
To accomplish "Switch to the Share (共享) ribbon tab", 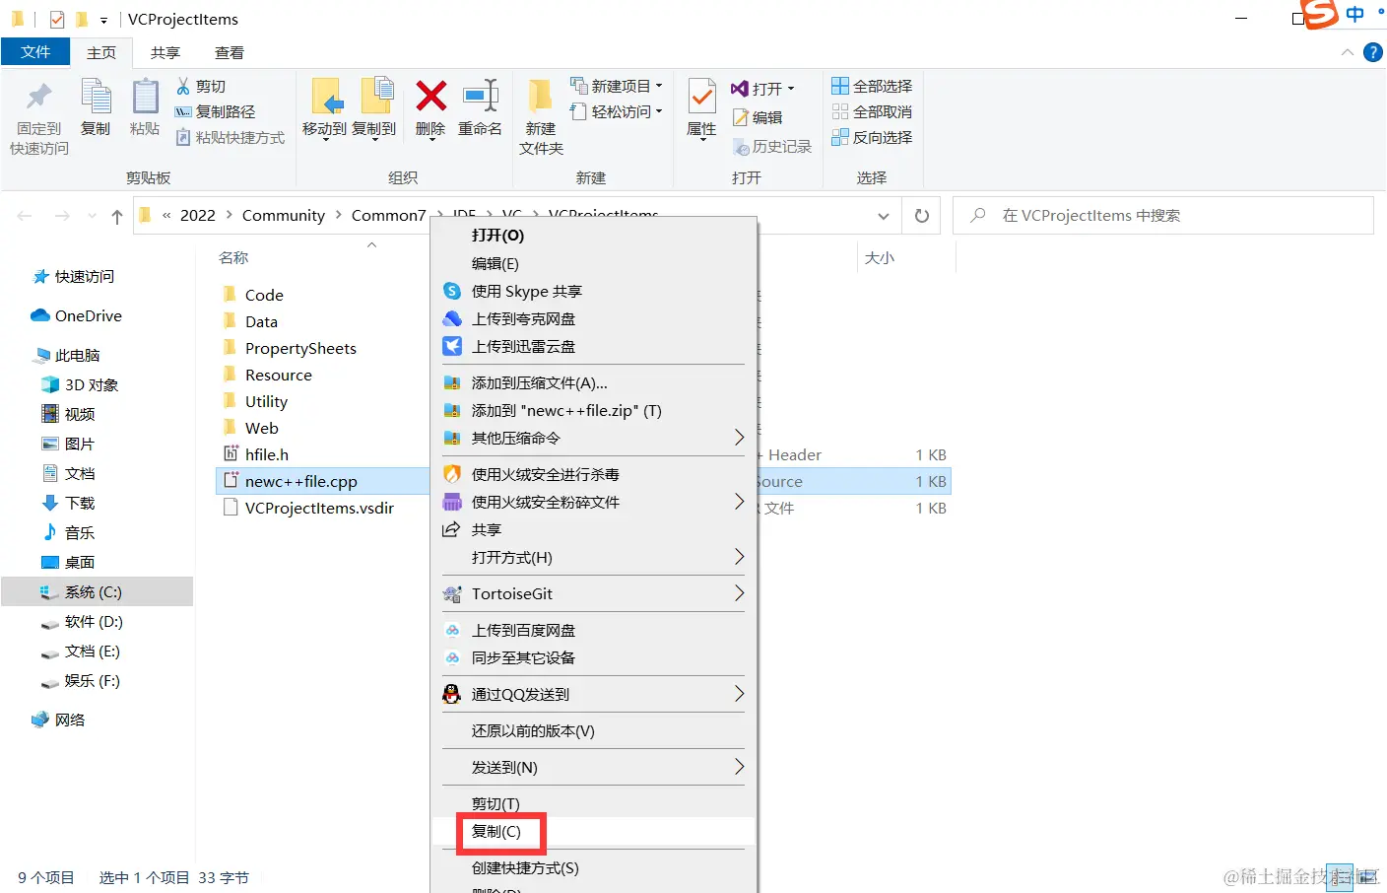I will pos(165,53).
